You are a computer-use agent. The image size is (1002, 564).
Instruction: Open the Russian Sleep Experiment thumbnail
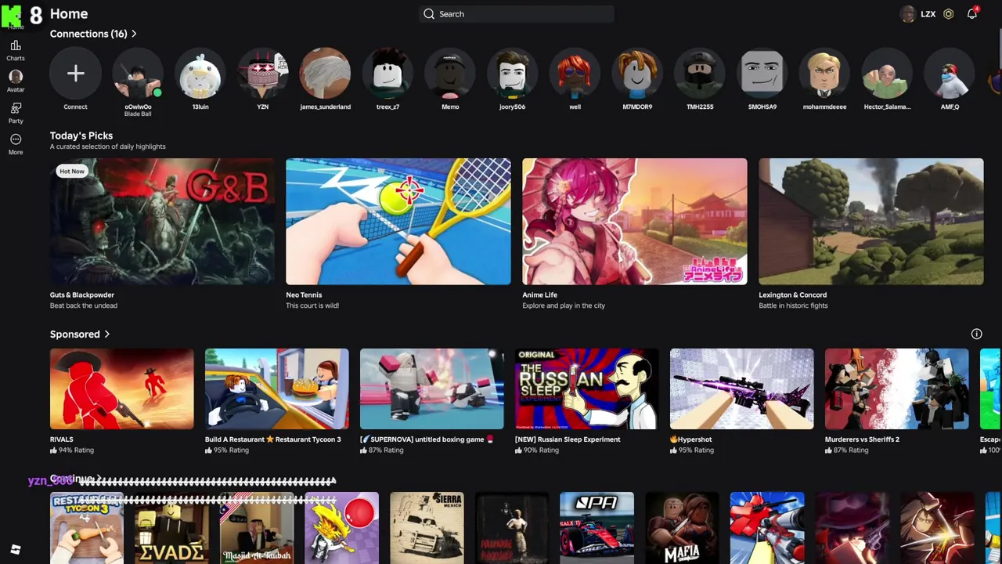pyautogui.click(x=587, y=389)
